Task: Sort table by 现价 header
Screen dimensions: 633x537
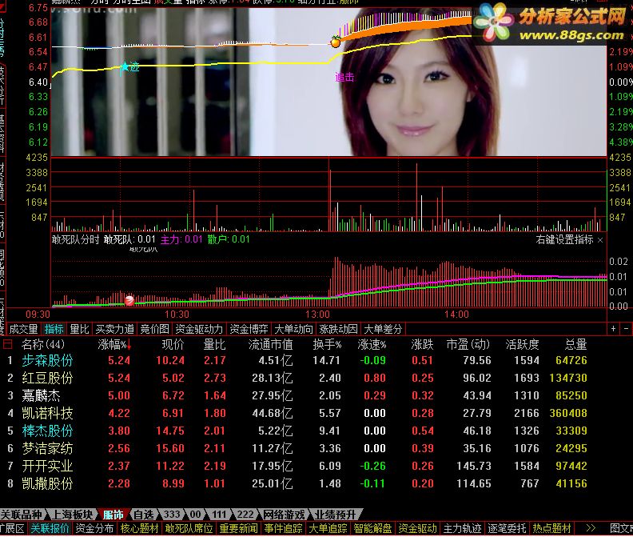Action: click(x=173, y=344)
